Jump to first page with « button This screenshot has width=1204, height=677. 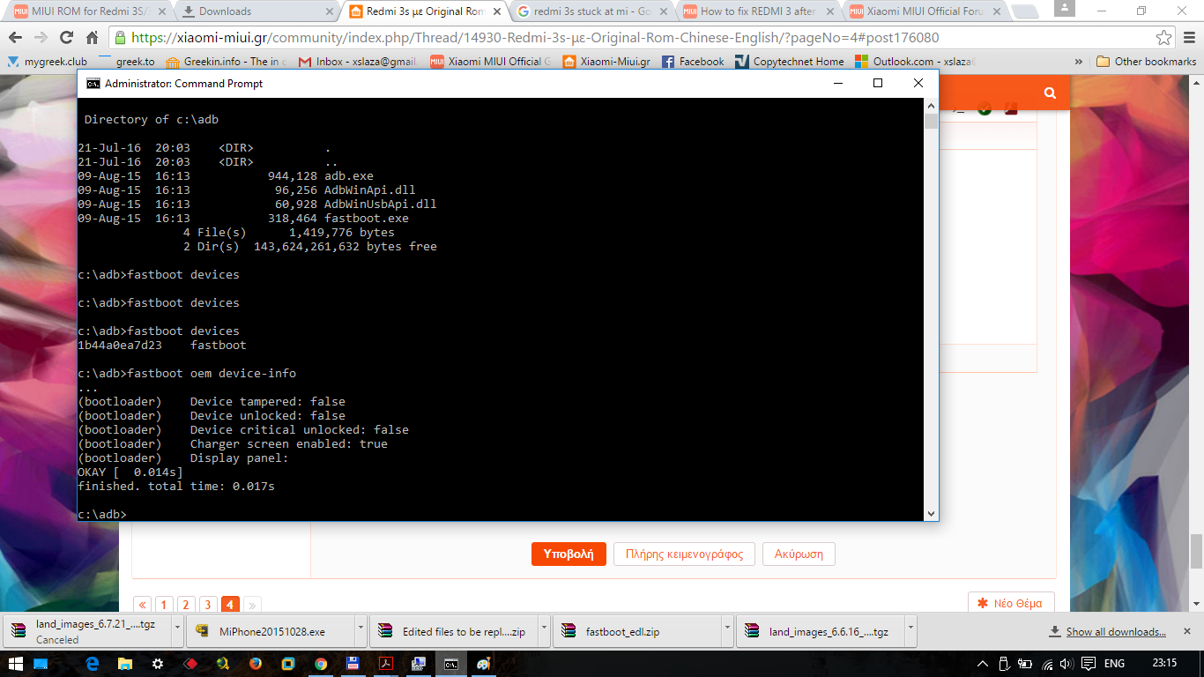(x=142, y=605)
